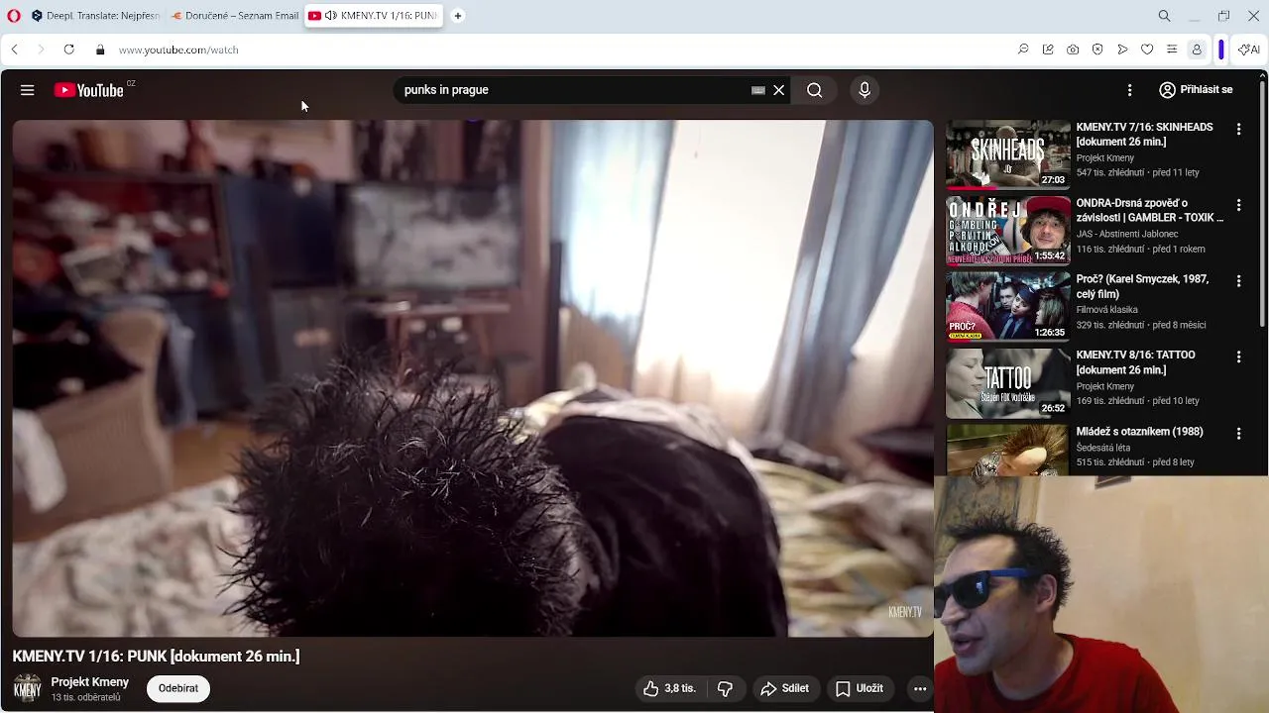Image resolution: width=1269 pixels, height=713 pixels.
Task: Click 'Šedesátá léta' channel name
Action: [x=1103, y=448]
